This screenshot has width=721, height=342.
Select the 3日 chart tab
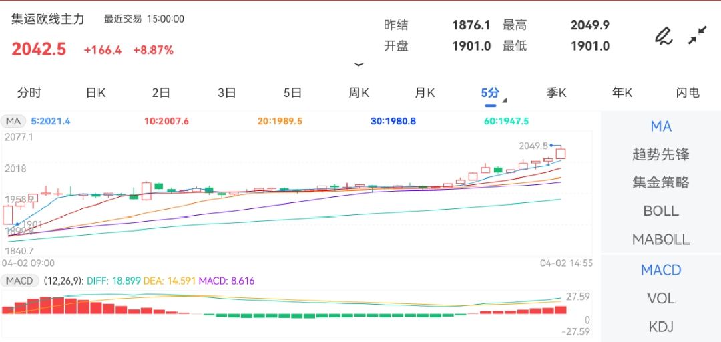(227, 93)
